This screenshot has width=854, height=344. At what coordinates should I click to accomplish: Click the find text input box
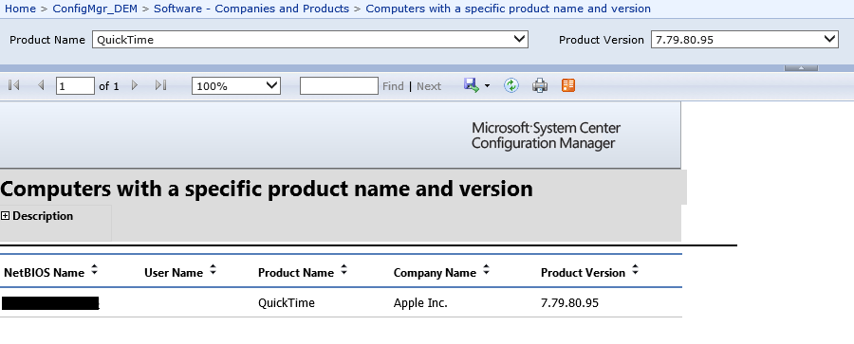pos(339,86)
